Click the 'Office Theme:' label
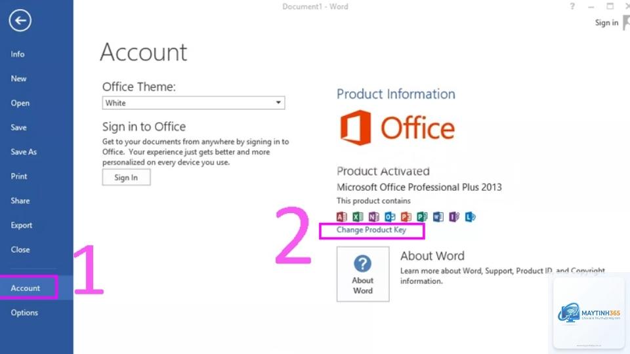This screenshot has width=630, height=354. pos(139,87)
